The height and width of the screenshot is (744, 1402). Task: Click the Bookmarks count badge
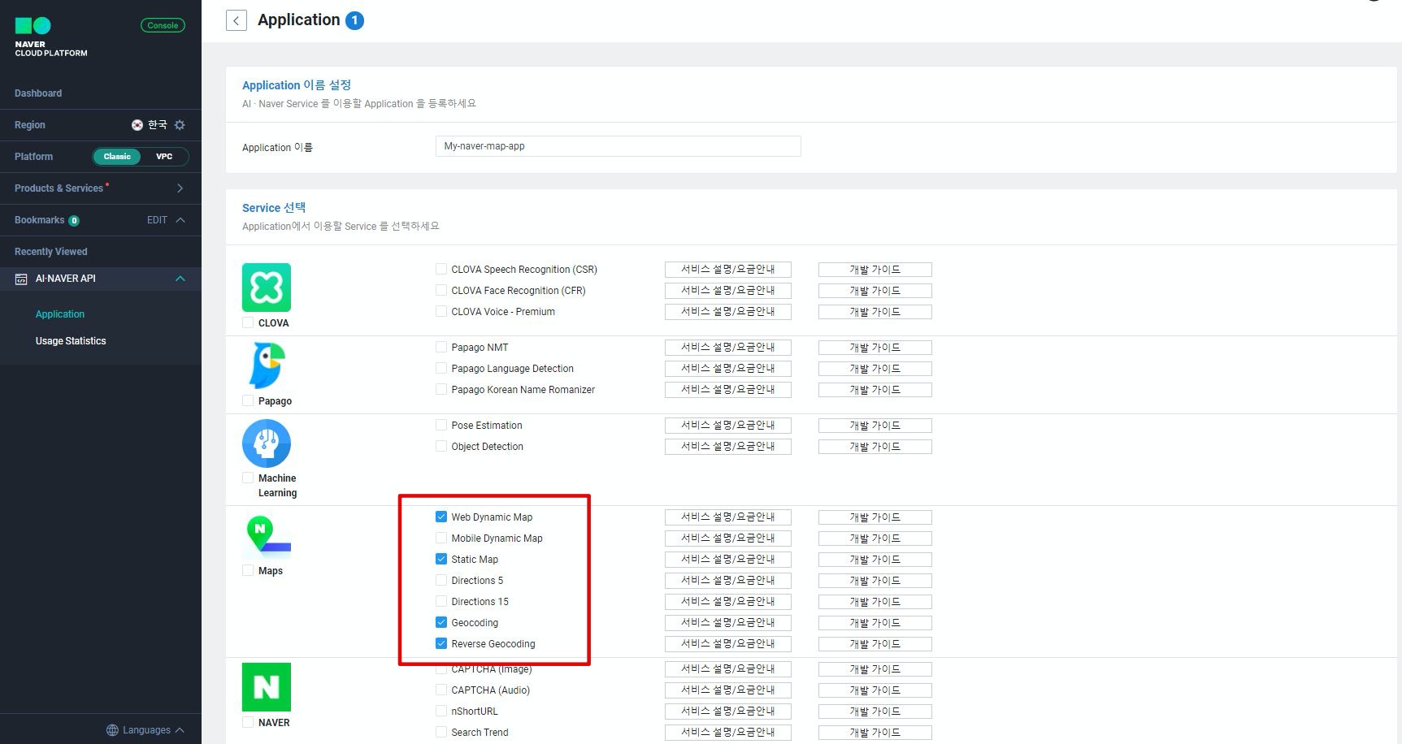click(74, 221)
